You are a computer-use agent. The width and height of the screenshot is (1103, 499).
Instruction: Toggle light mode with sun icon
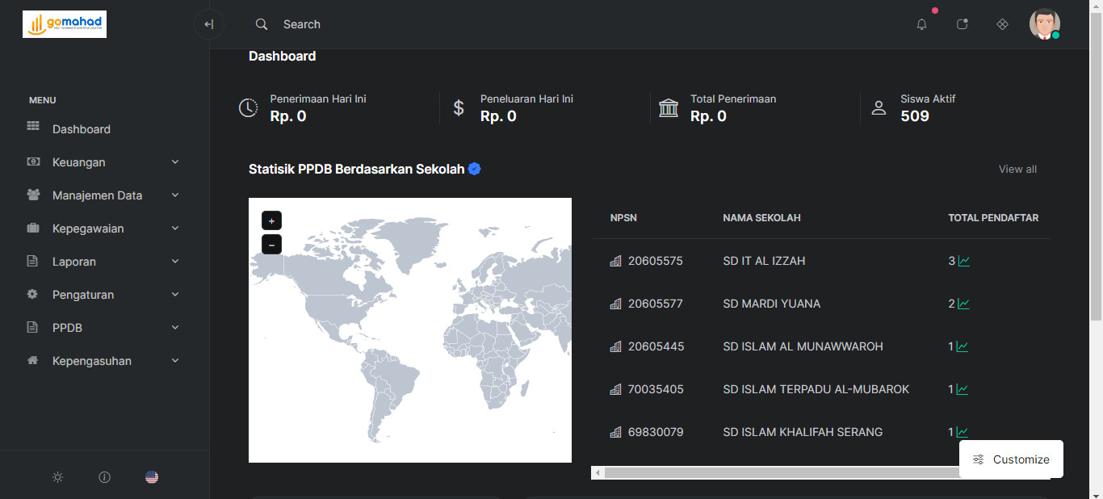57,477
